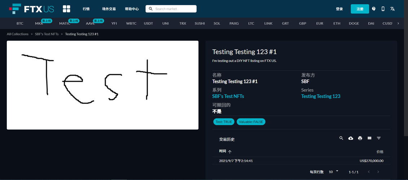Screen dimensions: 408x180
Task: Select ETH in the ticker bar
Action: click(x=337, y=23)
